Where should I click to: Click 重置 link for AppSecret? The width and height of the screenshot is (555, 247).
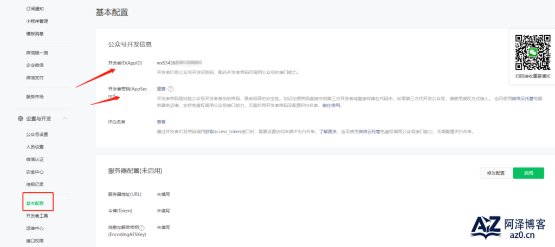161,89
